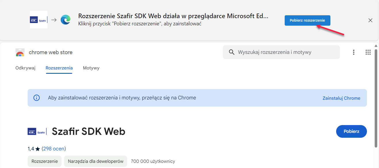Open the Chrome Web Store logo
The height and width of the screenshot is (168, 379).
(20, 52)
